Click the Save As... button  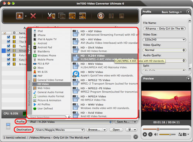tap(123, 122)
